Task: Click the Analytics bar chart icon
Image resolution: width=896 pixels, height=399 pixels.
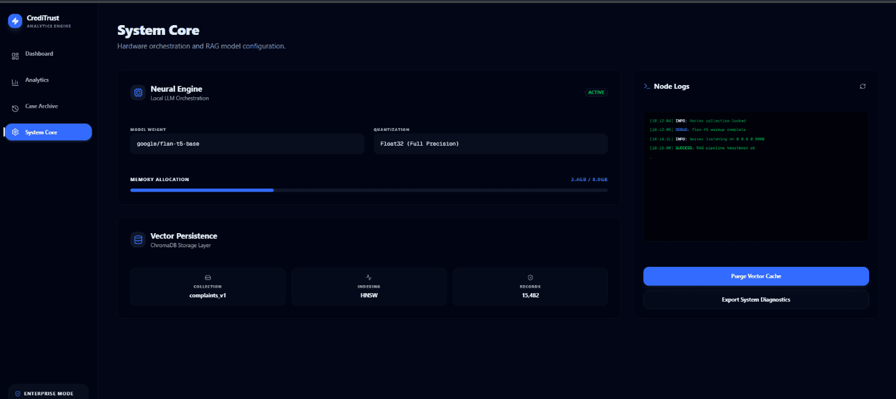Action: [15, 82]
